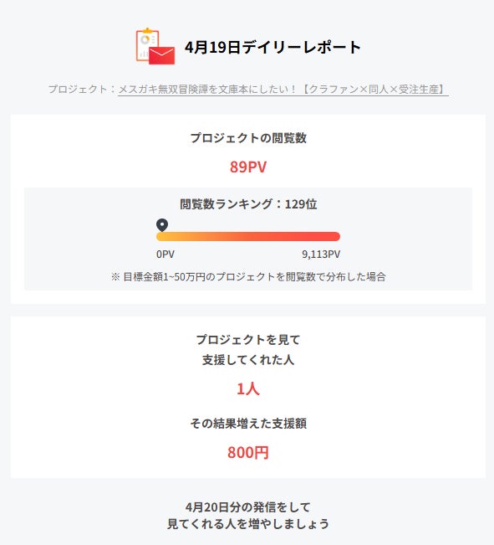Click the 1人 supporter count
The width and height of the screenshot is (494, 545).
click(248, 388)
